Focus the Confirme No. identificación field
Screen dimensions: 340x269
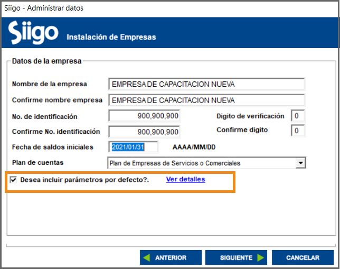click(144, 132)
